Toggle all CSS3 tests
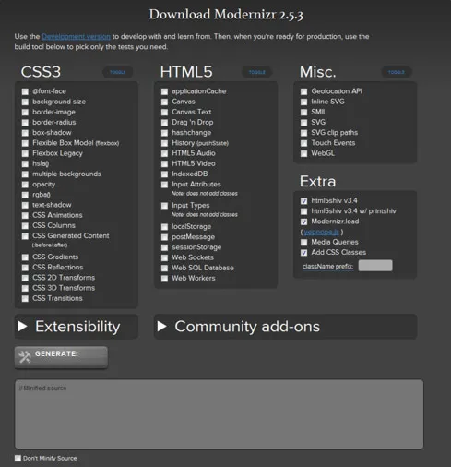The height and width of the screenshot is (467, 451). click(x=118, y=72)
